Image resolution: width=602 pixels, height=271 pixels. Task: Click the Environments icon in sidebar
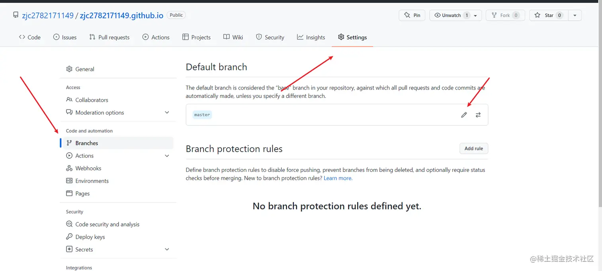tap(69, 181)
